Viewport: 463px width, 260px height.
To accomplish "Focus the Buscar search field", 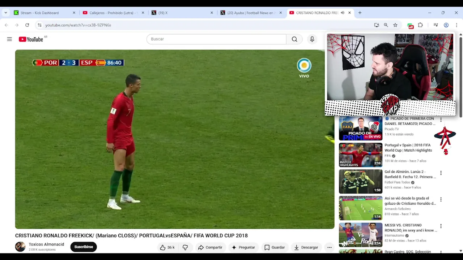I will coord(216,39).
